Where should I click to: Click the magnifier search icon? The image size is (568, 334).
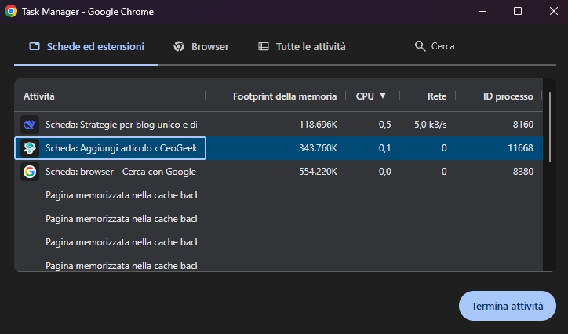tap(420, 46)
